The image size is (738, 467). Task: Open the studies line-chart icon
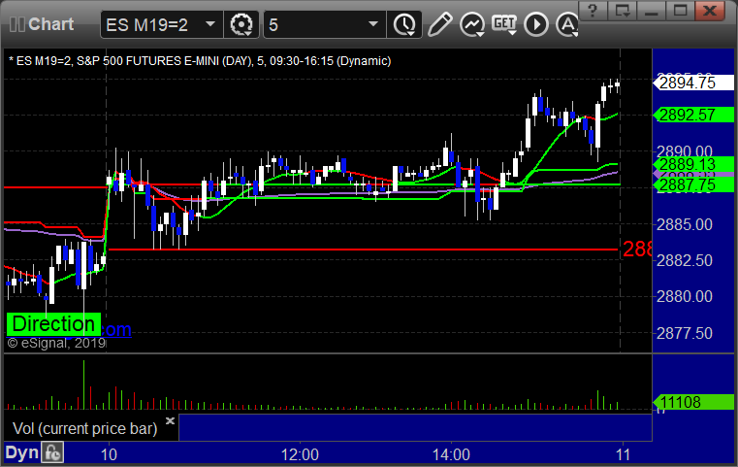click(x=472, y=24)
